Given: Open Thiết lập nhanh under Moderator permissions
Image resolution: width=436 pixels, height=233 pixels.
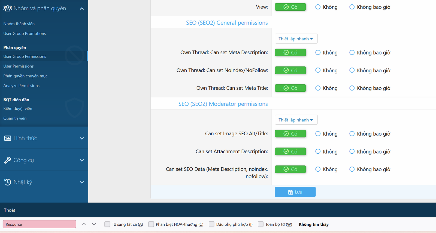Looking at the screenshot, I should click(x=296, y=120).
